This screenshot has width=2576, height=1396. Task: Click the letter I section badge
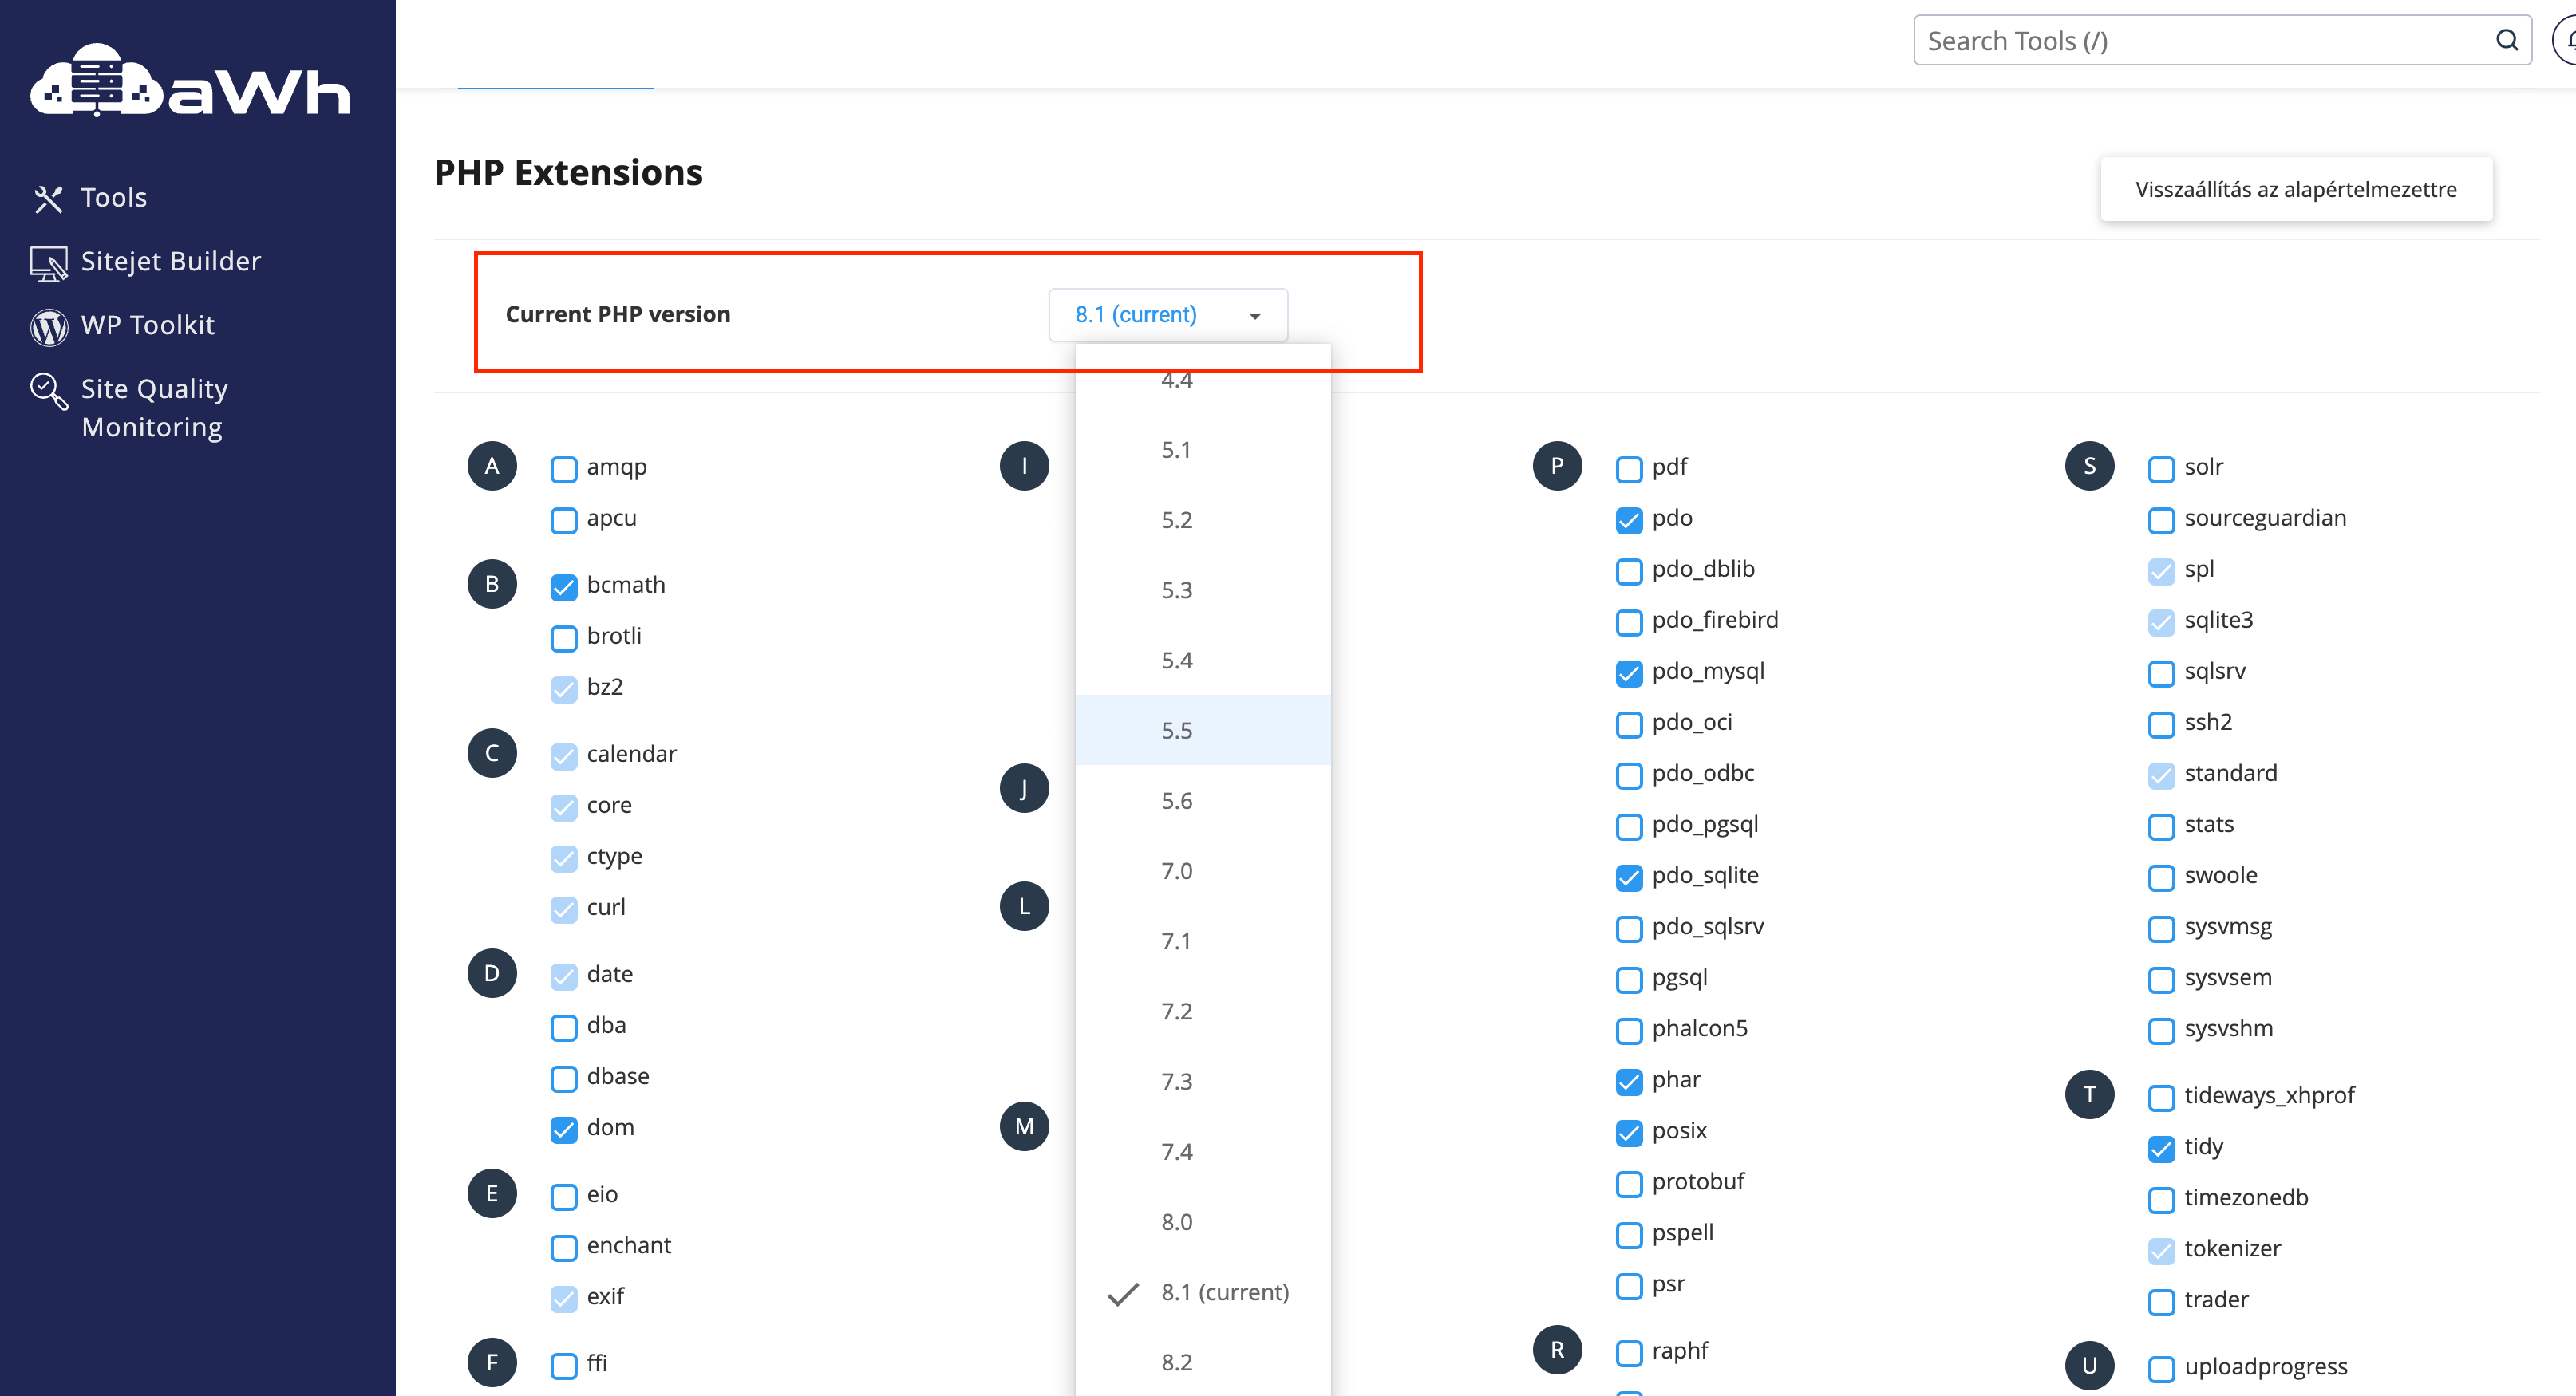coord(1024,466)
